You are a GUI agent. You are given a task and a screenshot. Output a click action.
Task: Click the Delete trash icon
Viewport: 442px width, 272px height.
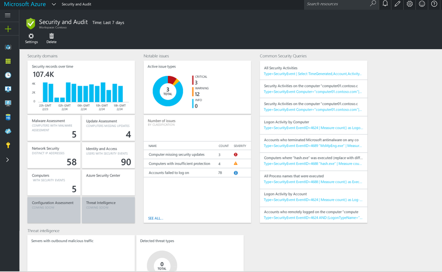[51, 38]
